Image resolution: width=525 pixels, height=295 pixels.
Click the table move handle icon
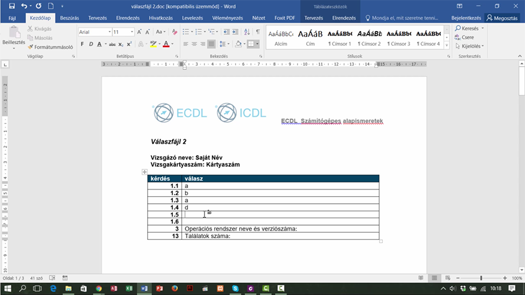click(x=144, y=172)
